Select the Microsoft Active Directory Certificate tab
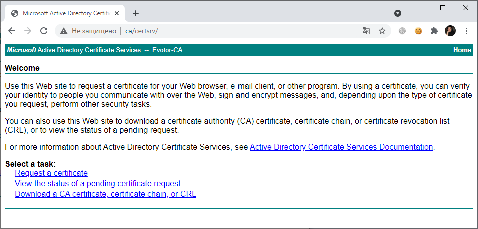 coord(64,13)
